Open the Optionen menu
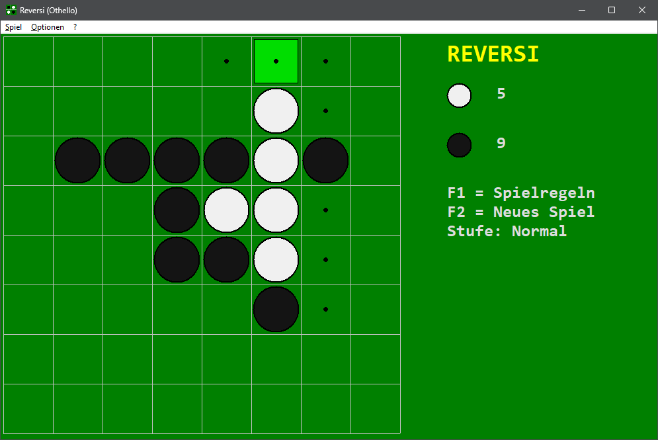 point(47,27)
